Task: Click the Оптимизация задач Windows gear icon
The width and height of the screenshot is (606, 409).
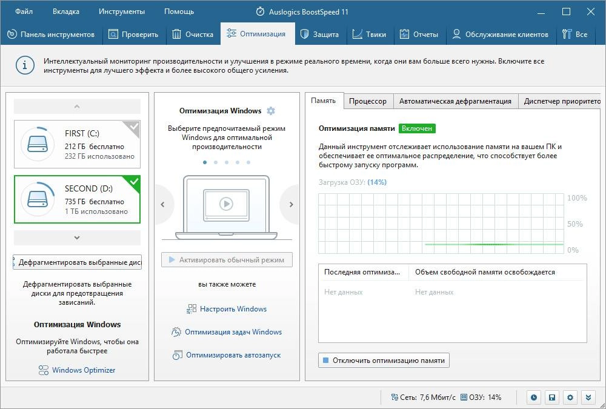Action: (x=176, y=332)
